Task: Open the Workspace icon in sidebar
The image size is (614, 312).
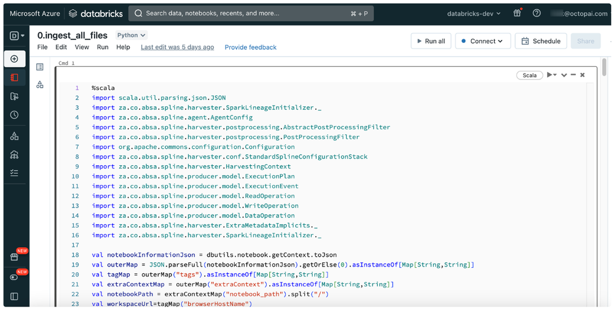Action: pos(14,77)
